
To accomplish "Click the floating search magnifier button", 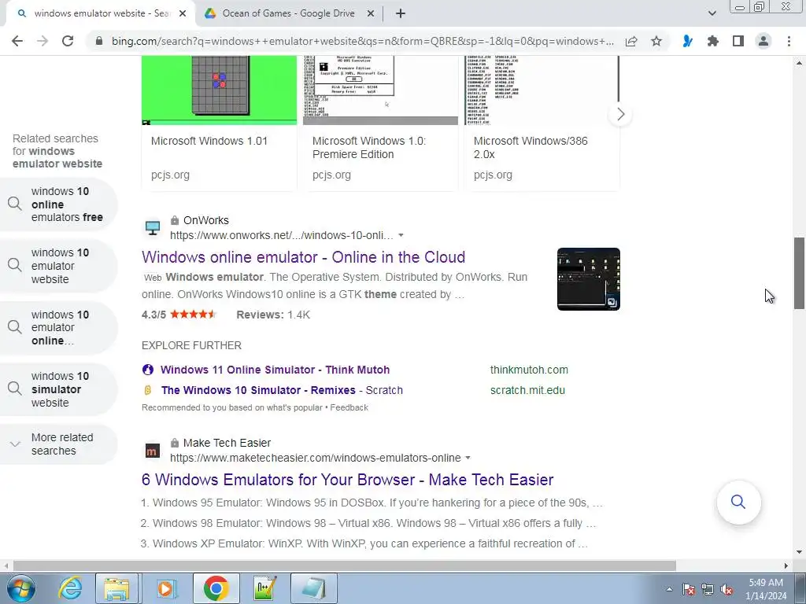I will pos(738,502).
